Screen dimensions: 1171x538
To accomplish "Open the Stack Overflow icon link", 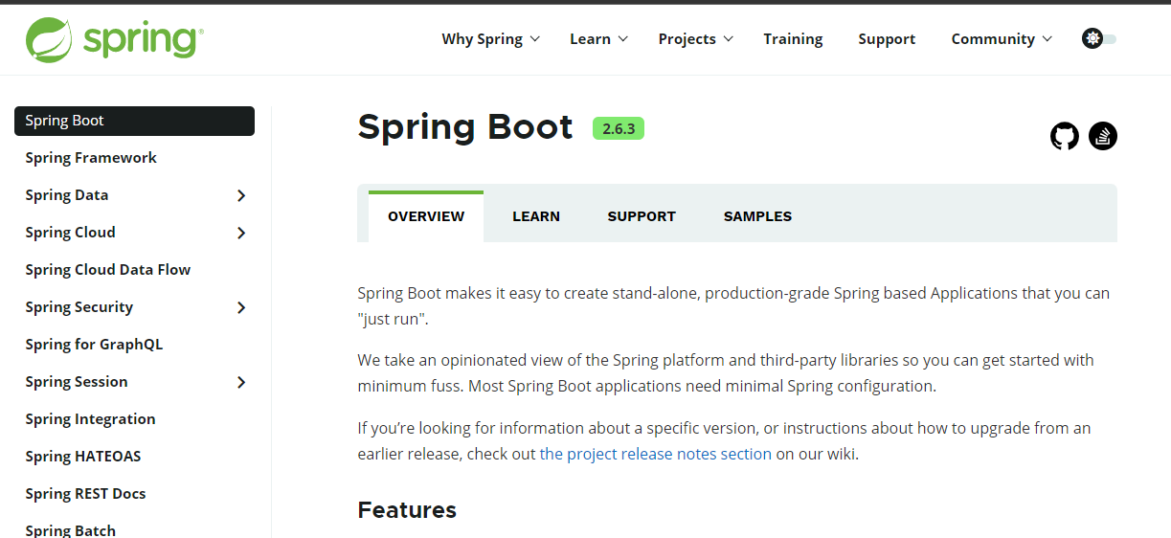I will click(x=1103, y=136).
